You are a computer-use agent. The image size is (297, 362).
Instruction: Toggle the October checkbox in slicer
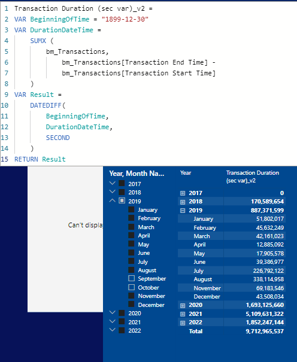point(131,287)
